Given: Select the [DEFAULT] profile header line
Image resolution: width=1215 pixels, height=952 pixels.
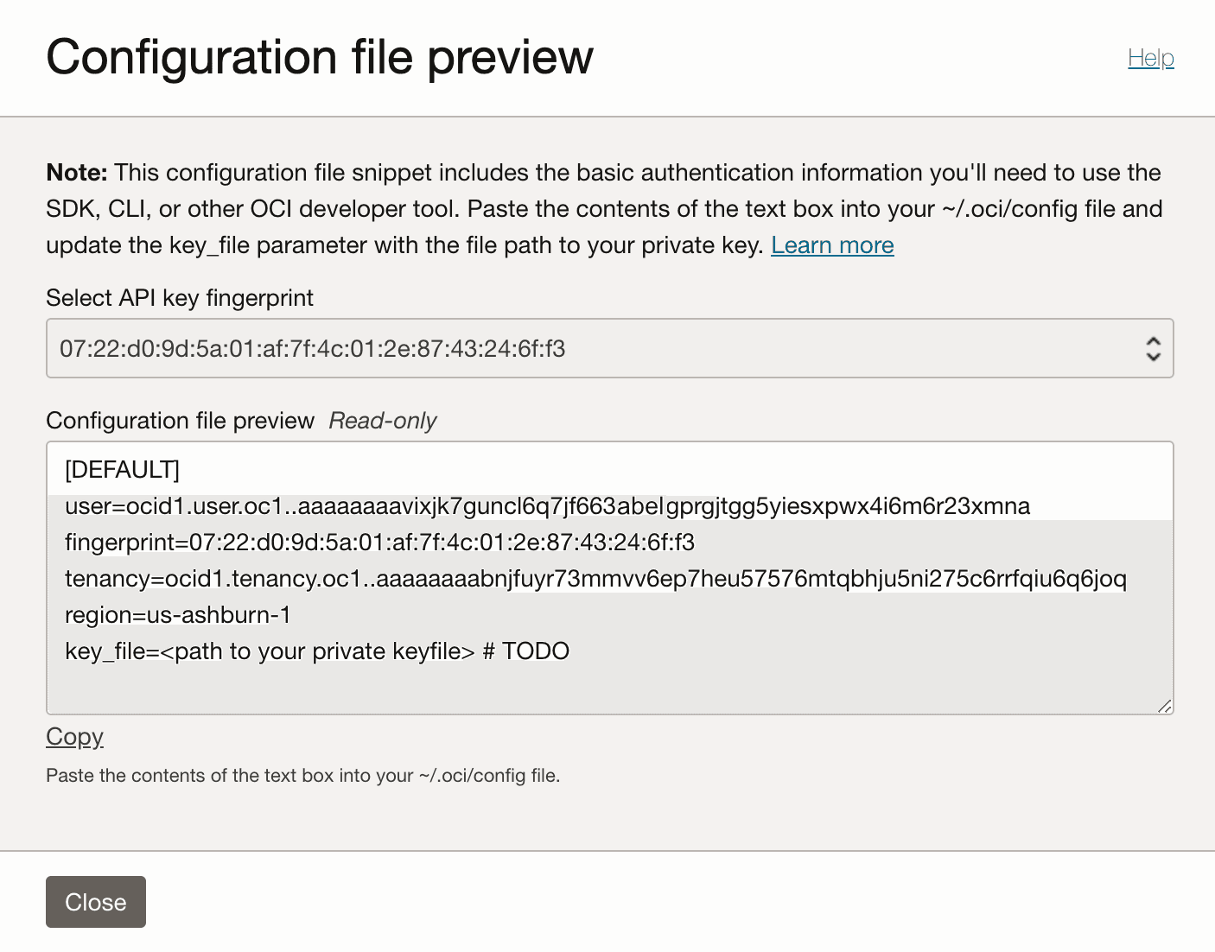Looking at the screenshot, I should (121, 470).
